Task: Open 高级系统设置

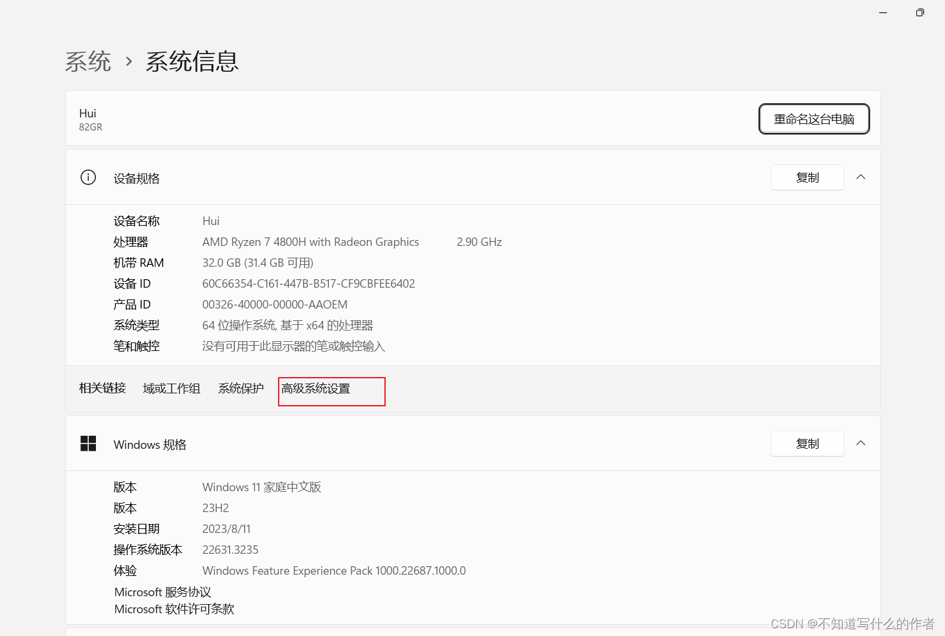Action: [x=316, y=389]
